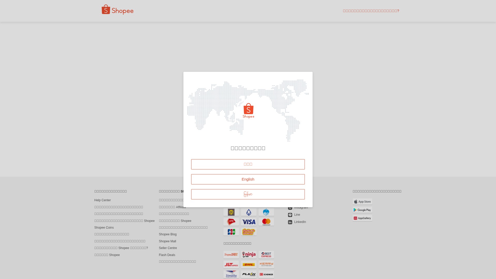The image size is (496, 279).
Task: Click the JCB payment icon
Action: [x=231, y=232]
